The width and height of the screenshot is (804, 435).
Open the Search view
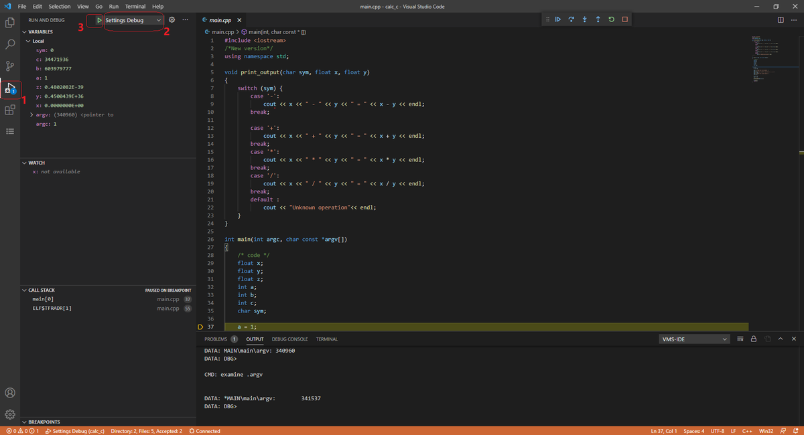coord(10,46)
